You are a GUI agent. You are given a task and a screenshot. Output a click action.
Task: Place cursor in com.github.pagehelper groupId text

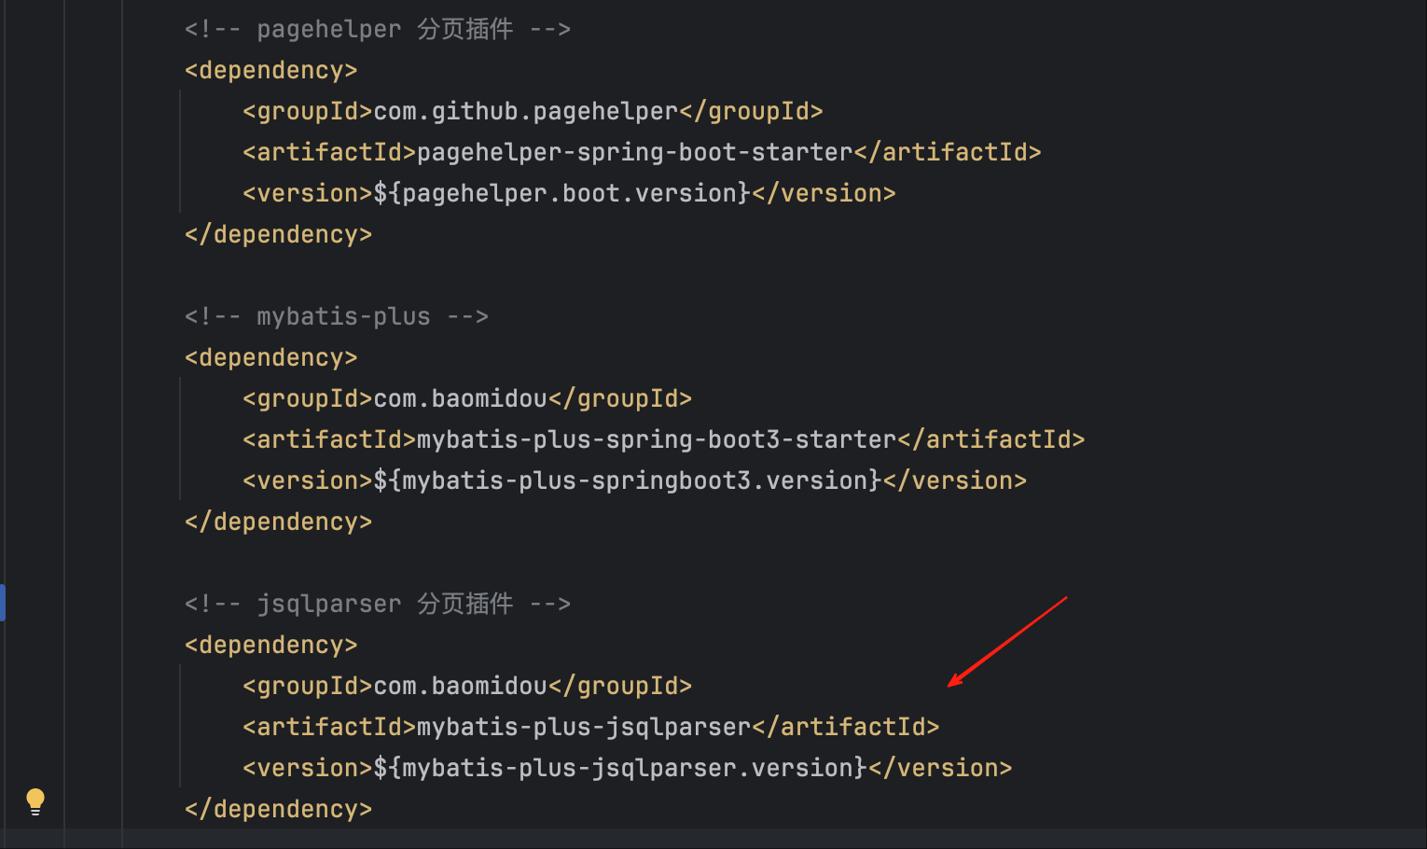tap(525, 112)
